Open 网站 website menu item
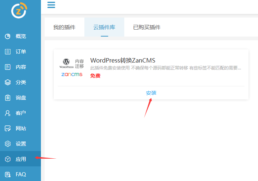Viewport: 258px width, 181px height. point(20,128)
